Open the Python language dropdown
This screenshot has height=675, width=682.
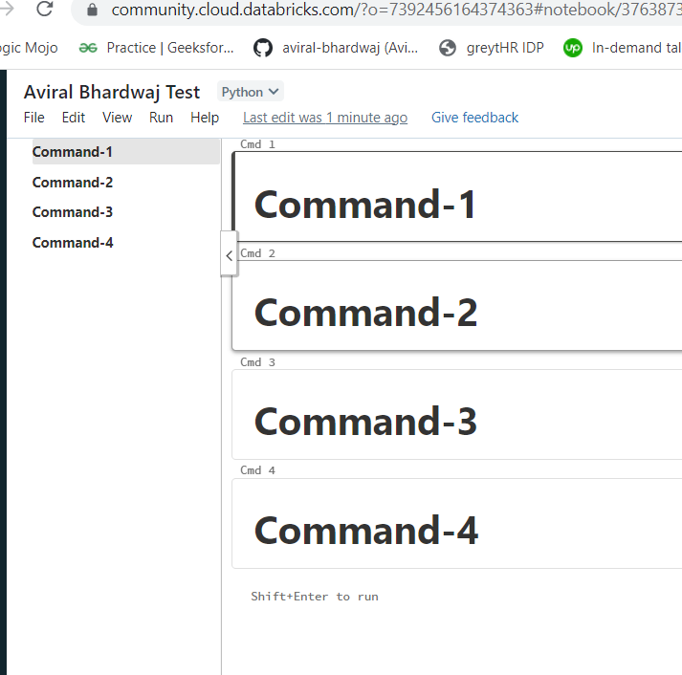click(x=251, y=92)
